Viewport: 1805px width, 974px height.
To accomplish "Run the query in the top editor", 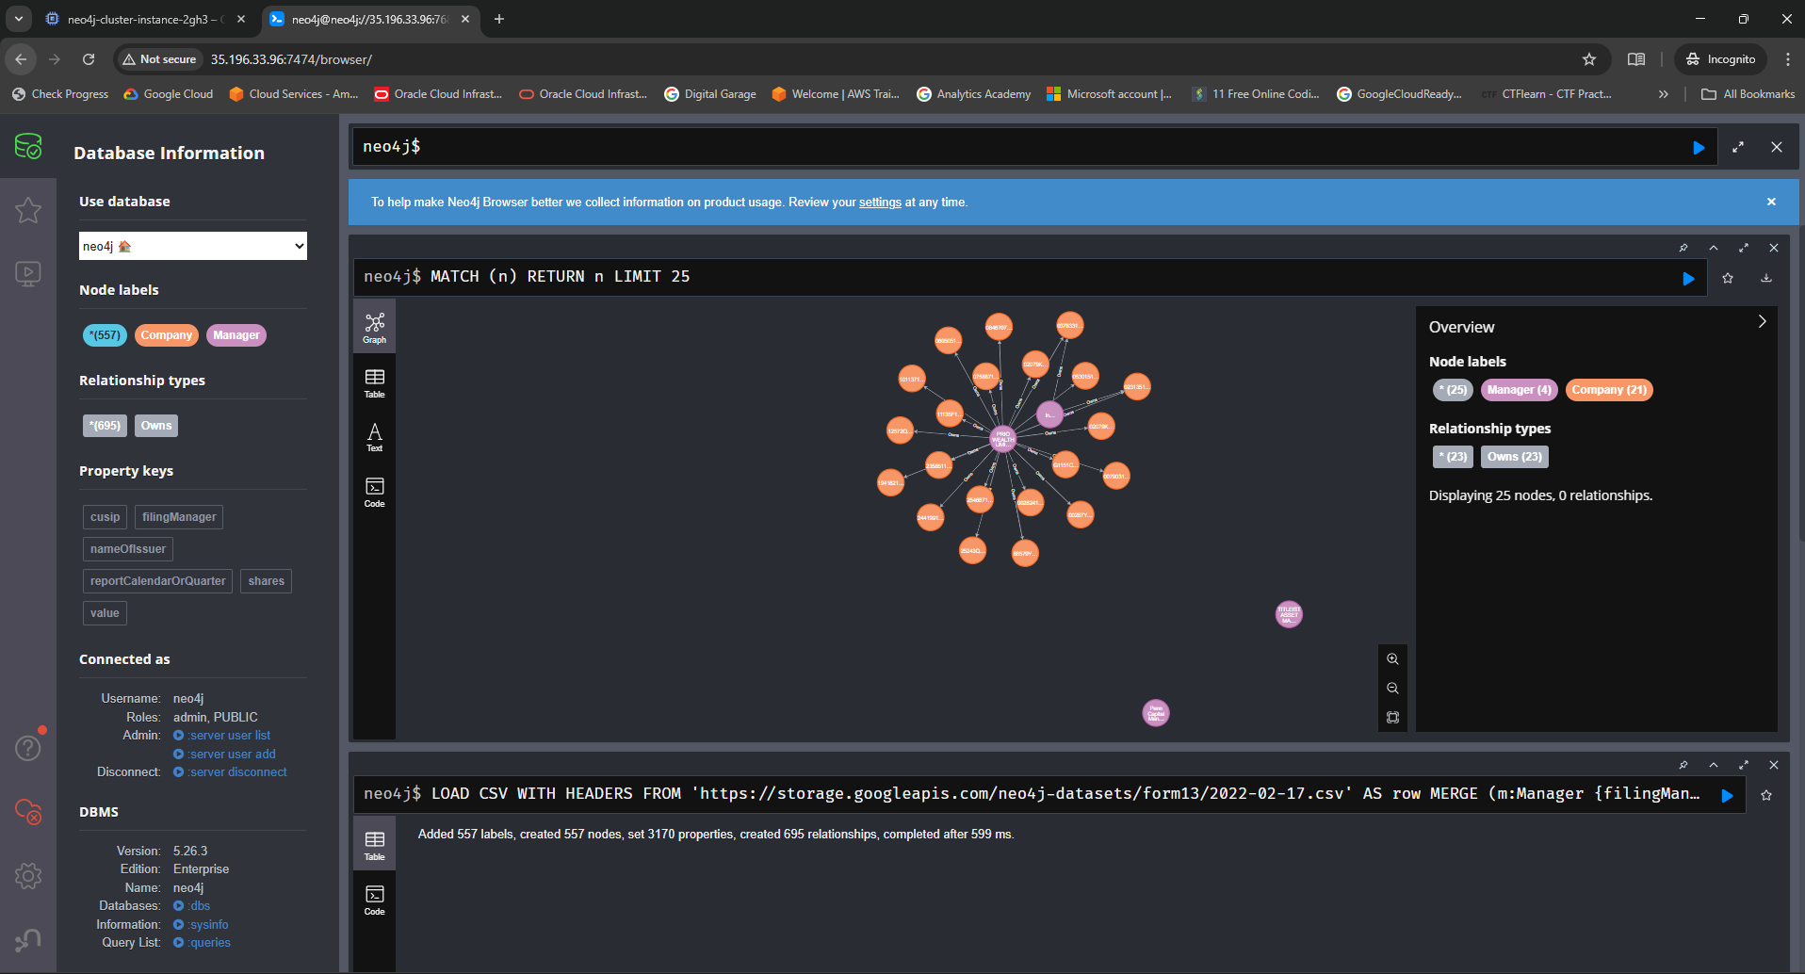I will coord(1699,148).
